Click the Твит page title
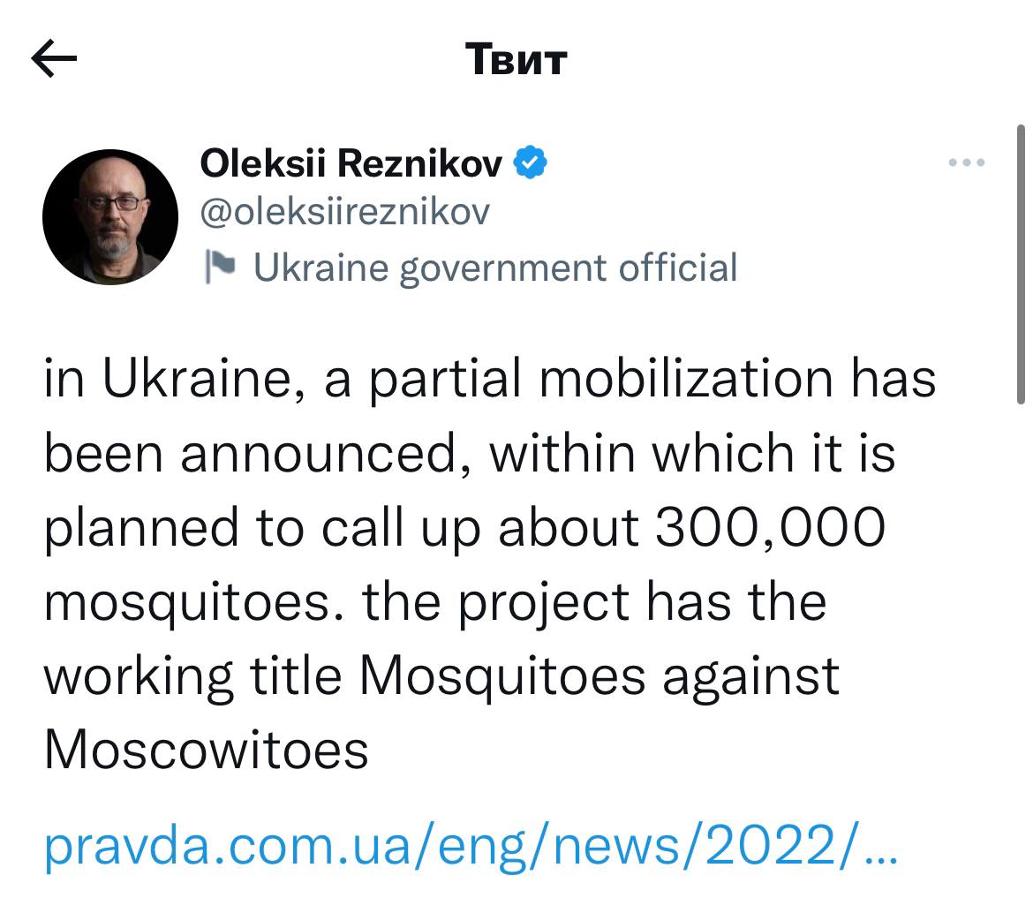The width and height of the screenshot is (1033, 913). (x=516, y=59)
